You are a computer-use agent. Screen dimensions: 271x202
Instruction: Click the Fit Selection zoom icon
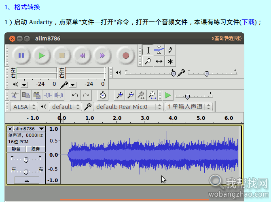pos(142,95)
